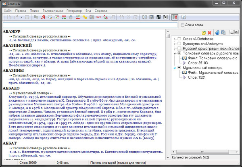Click the red X remove dictionary icon
Image resolution: width=242 pixels, height=167 pixels.
[209, 32]
